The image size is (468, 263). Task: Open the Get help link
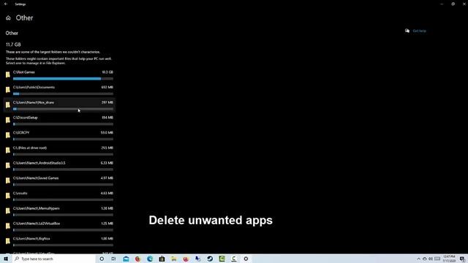pos(419,31)
